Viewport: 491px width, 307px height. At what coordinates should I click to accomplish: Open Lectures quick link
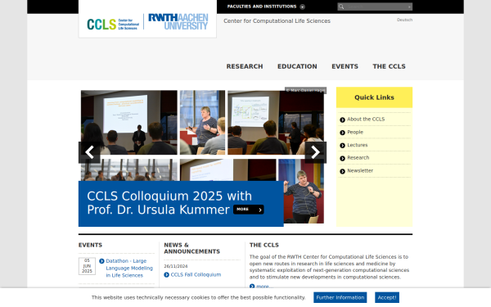tap(358, 145)
